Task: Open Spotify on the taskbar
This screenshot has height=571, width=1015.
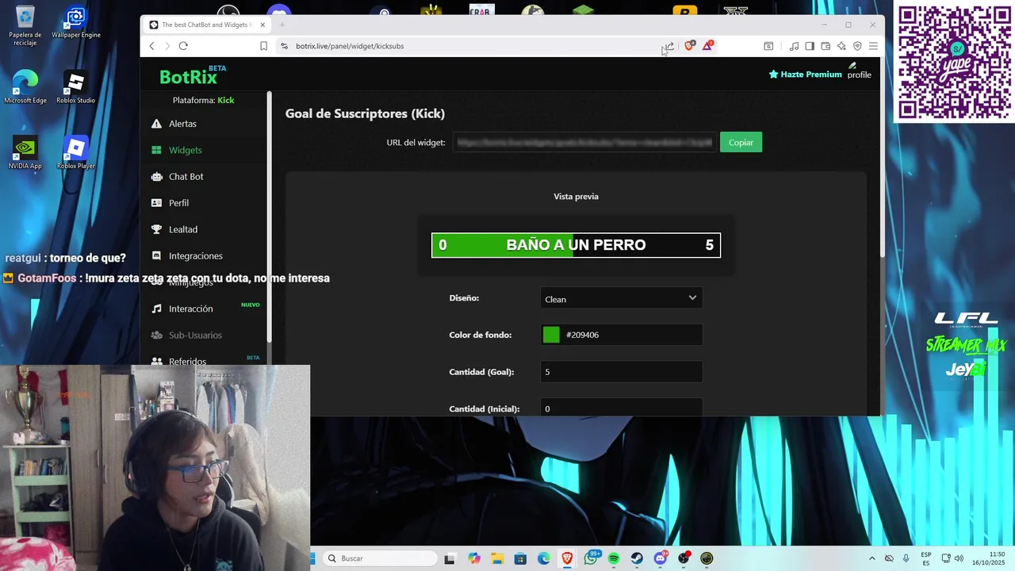Action: [614, 558]
